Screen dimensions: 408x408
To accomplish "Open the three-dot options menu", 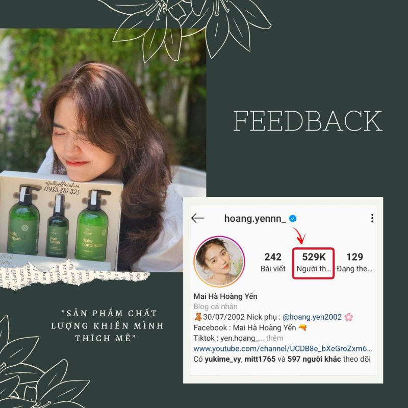I will click(372, 218).
